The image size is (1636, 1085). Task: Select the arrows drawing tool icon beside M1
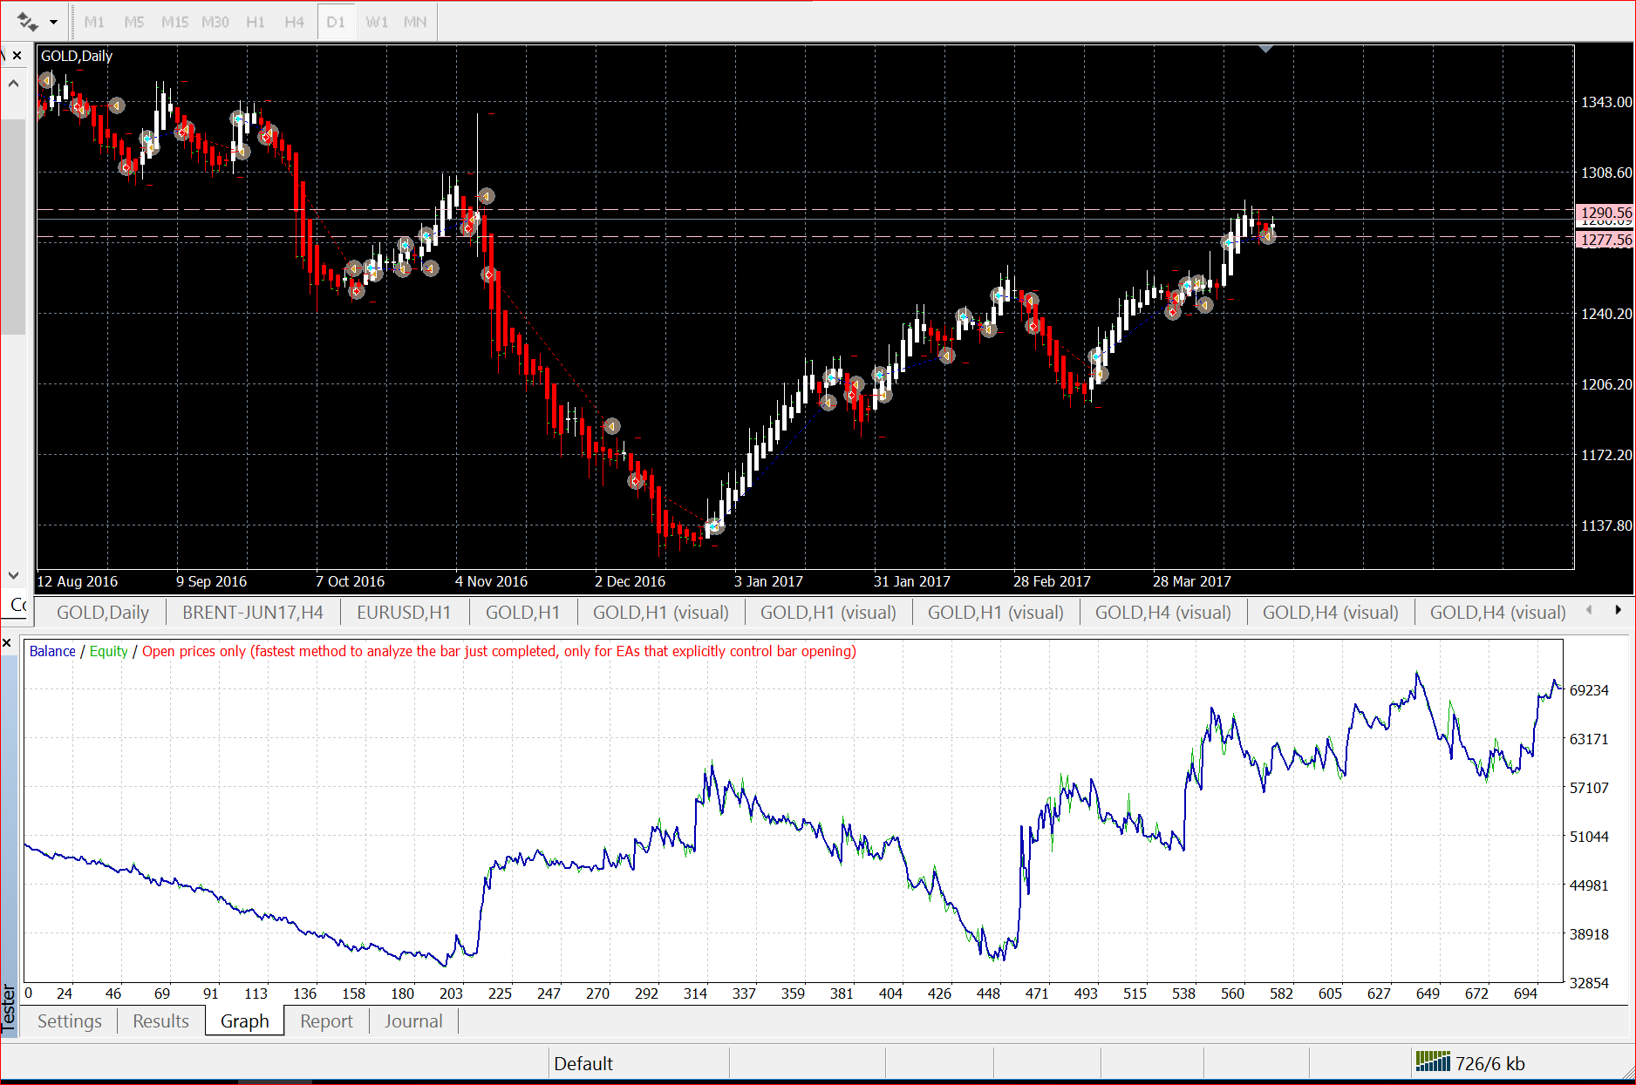pos(27,22)
